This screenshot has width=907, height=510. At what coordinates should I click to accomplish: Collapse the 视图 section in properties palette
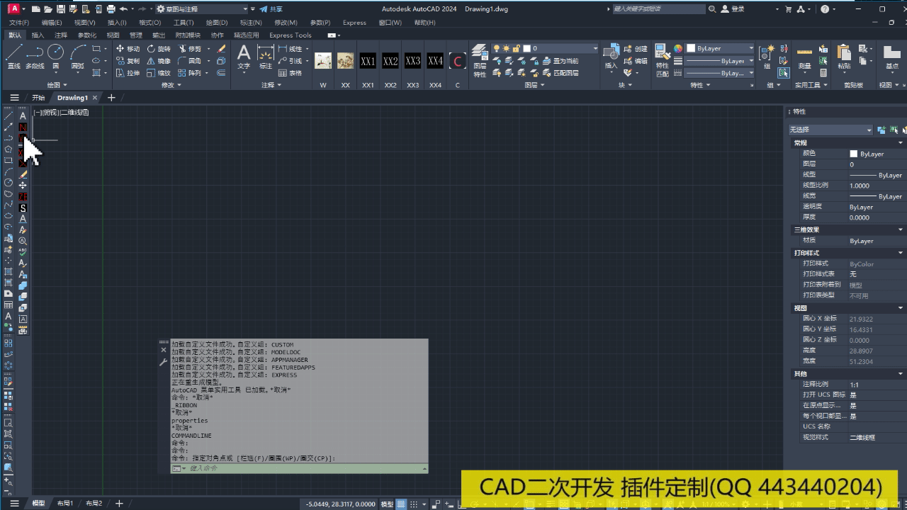click(901, 308)
